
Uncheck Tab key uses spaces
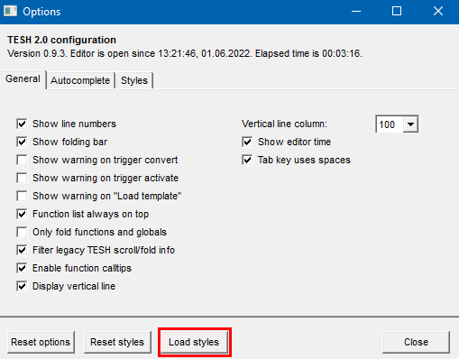point(247,160)
